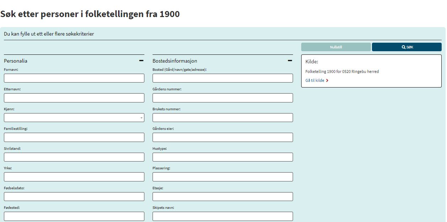Collapse the Bostedsinformasjon section
Screen dimensions: 447x222
coord(290,61)
